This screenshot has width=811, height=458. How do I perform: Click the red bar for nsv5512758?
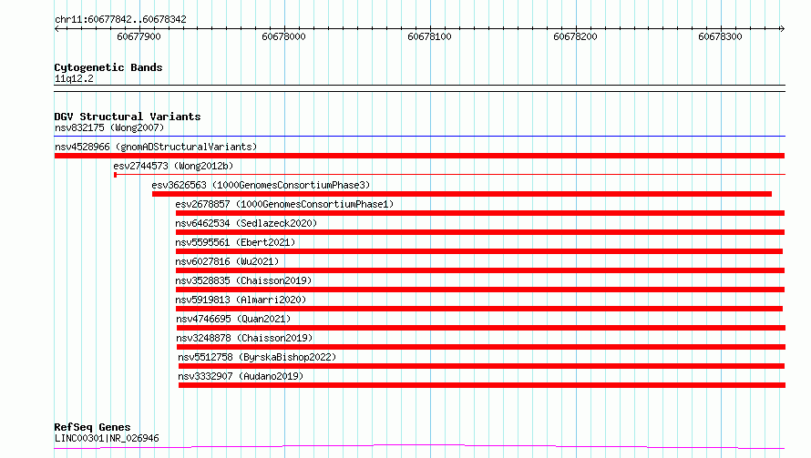click(481, 366)
